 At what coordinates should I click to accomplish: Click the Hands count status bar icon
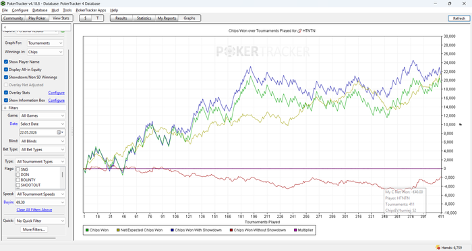[x=438, y=248]
